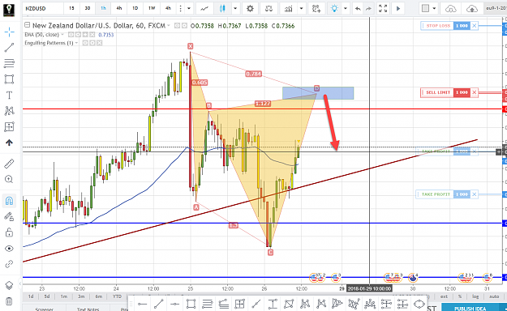Image resolution: width=507 pixels, height=311 pixels.
Task: Activate the zoom-in magnifier tool
Action: point(9,179)
